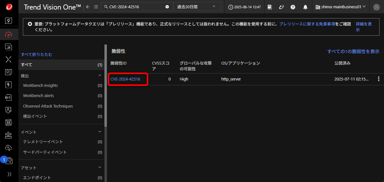Viewport: 384px width, 182px height.
Task: Click the CVSSスコア column header
Action: point(161,66)
